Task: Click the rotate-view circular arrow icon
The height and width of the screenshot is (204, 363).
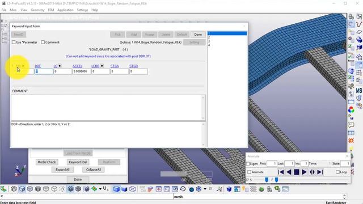Action: pyautogui.click(x=183, y=189)
